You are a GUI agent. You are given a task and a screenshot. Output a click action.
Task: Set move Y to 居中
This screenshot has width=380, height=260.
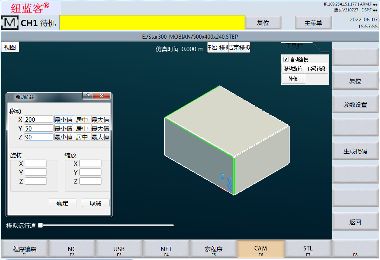pos(82,128)
